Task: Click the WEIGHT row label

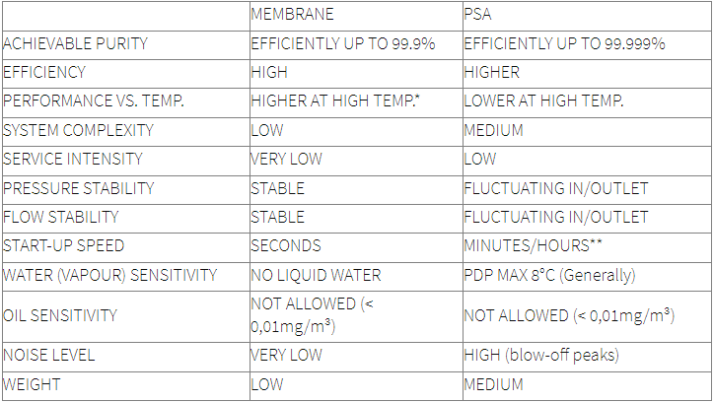Action: 31,384
